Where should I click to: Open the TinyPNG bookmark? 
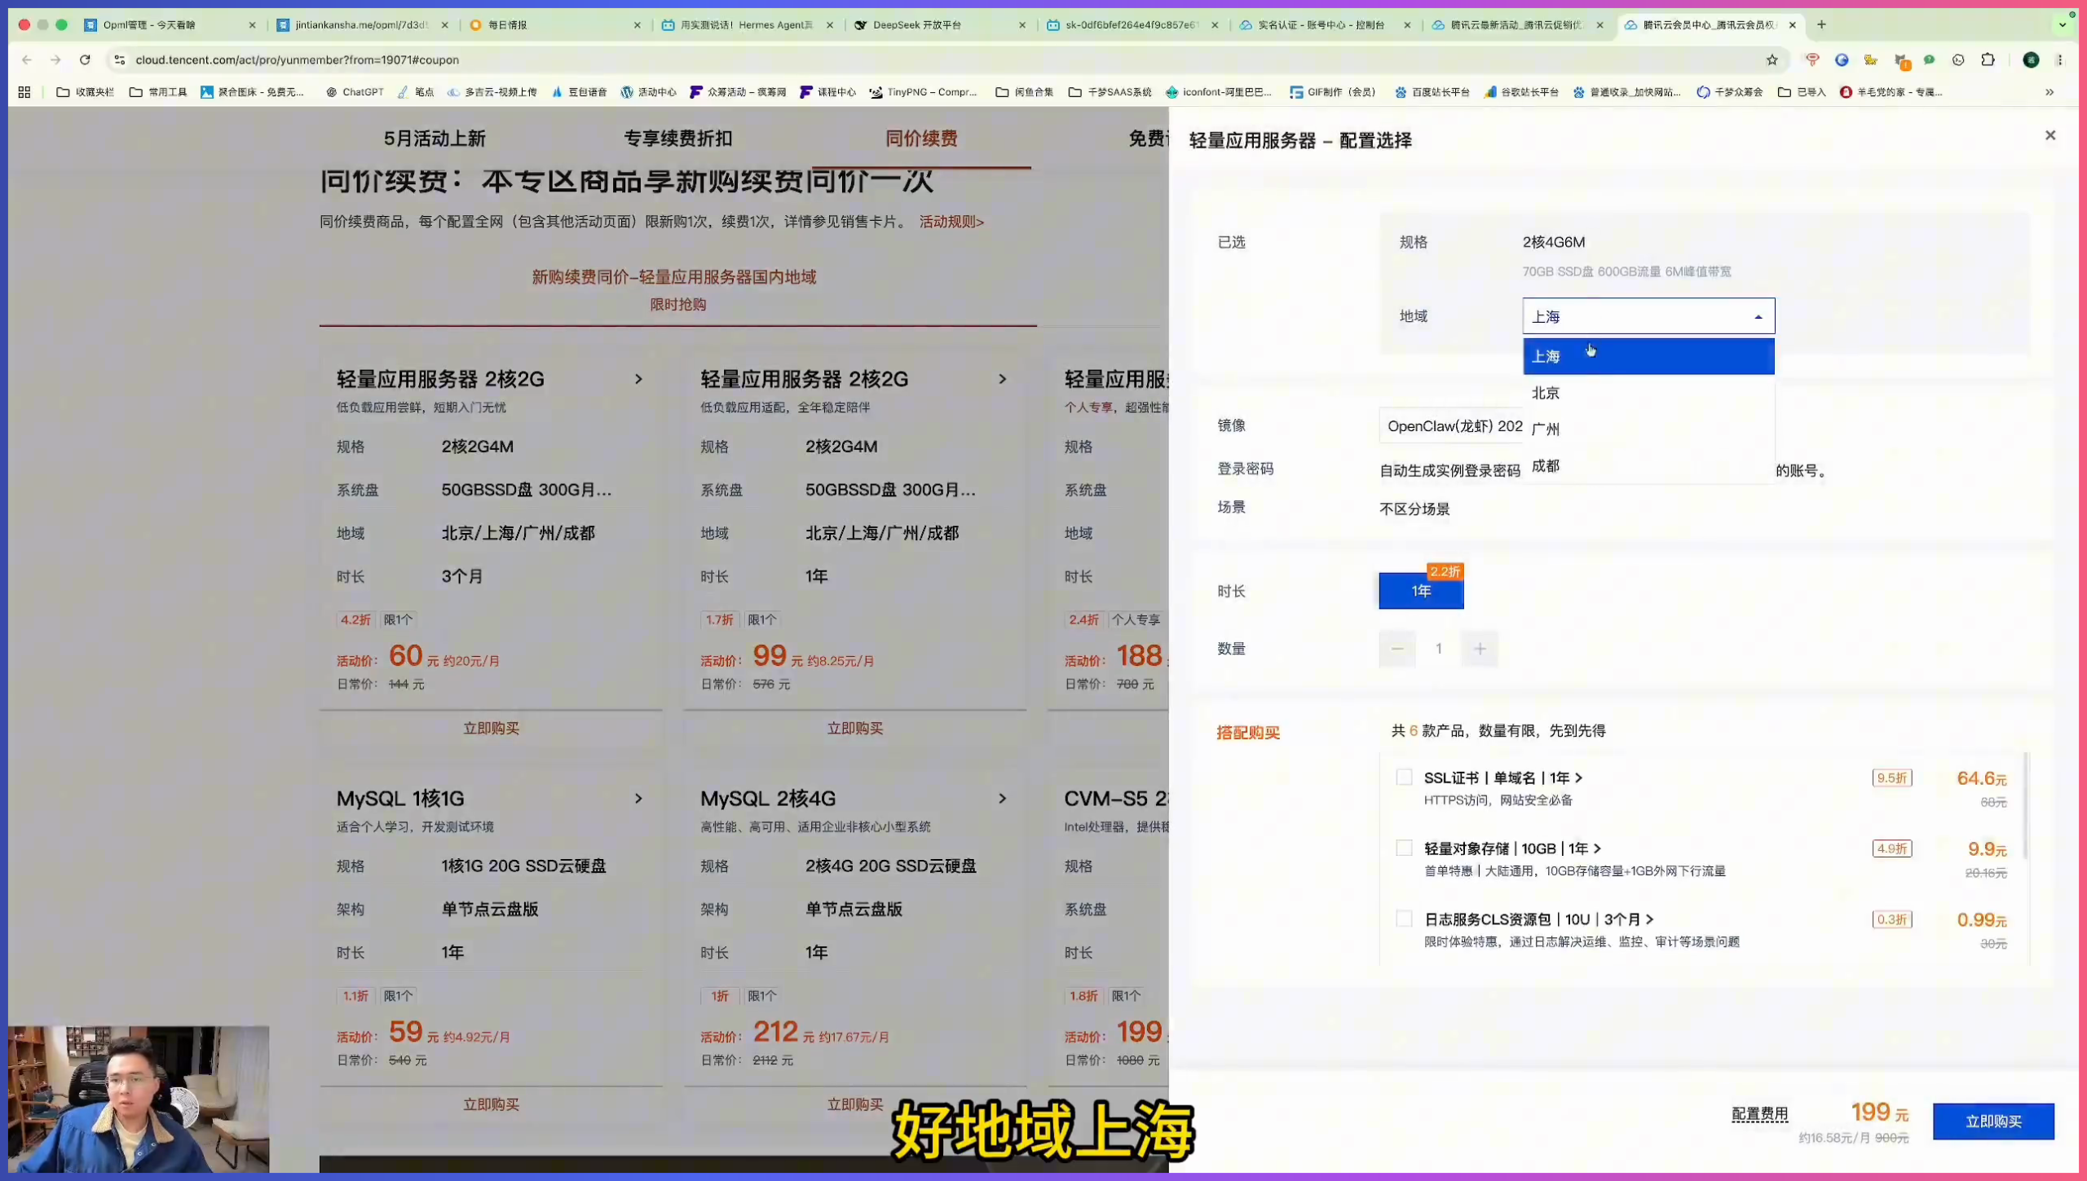(x=923, y=92)
